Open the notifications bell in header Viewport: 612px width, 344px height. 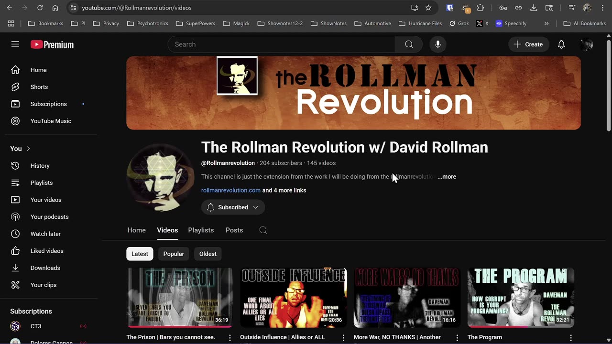point(561,44)
